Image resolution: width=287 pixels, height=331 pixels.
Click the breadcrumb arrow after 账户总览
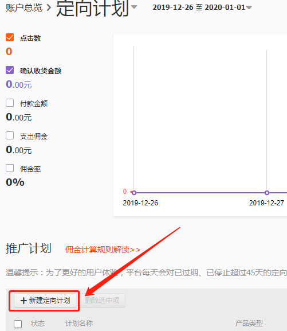pos(49,8)
